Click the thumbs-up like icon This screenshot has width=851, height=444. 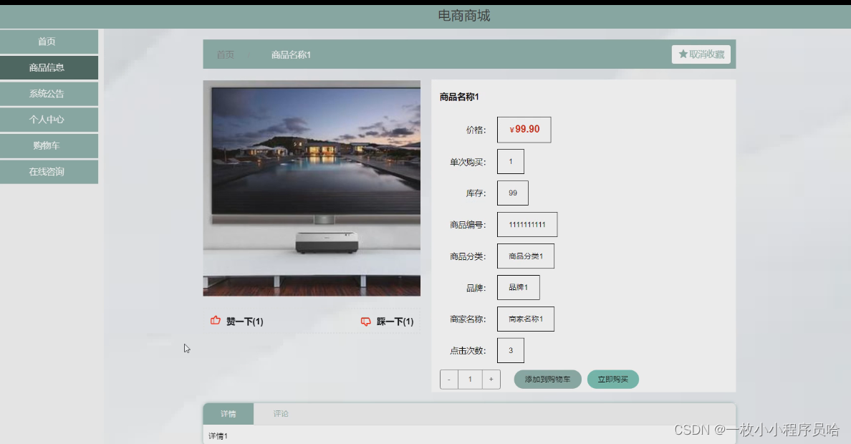coord(216,321)
